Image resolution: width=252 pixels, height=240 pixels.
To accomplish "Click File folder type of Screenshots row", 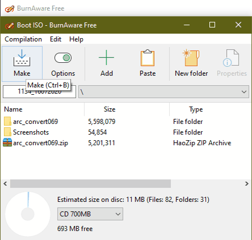I will [188, 132].
